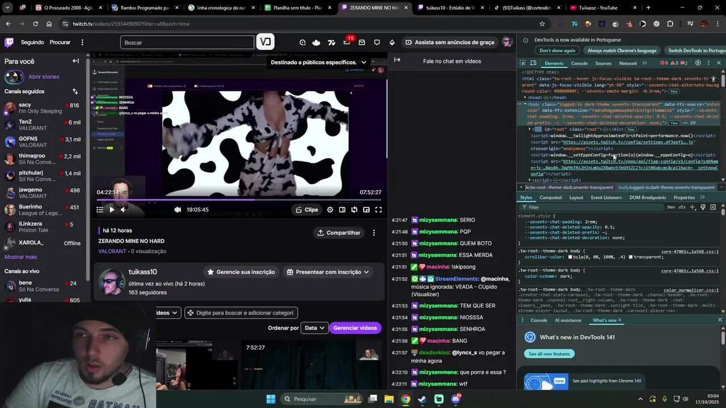Viewport: 726px width, 408px height.
Task: Expand the videos filter dropdown
Action: 168,313
